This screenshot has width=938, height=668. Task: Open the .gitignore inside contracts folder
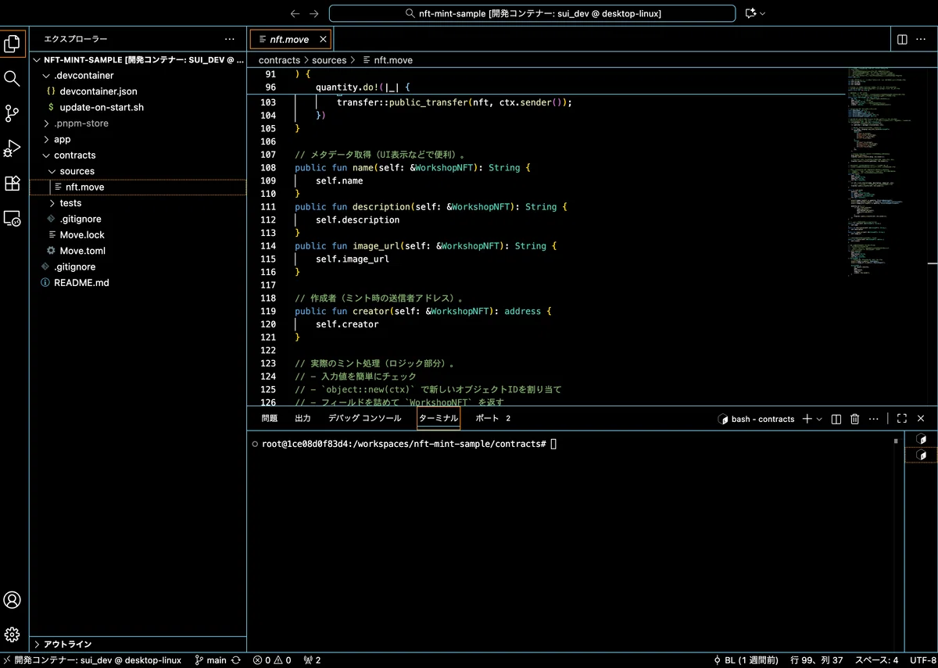click(x=138, y=219)
